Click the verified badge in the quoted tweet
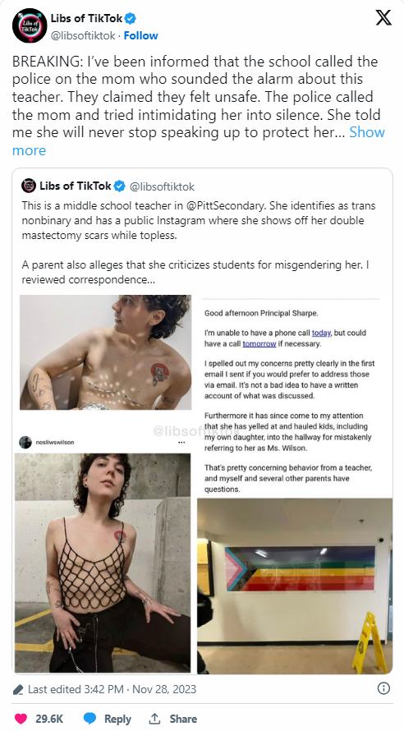The width and height of the screenshot is (404, 731). 120,186
